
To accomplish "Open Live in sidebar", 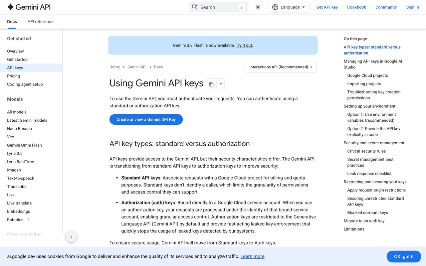I will coord(11,195).
